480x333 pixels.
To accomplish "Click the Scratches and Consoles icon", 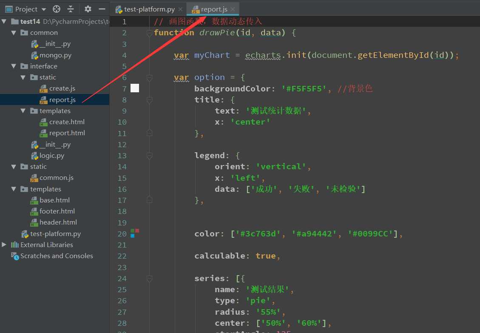I will click(15, 256).
